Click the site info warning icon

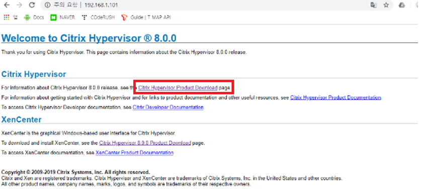point(47,5)
